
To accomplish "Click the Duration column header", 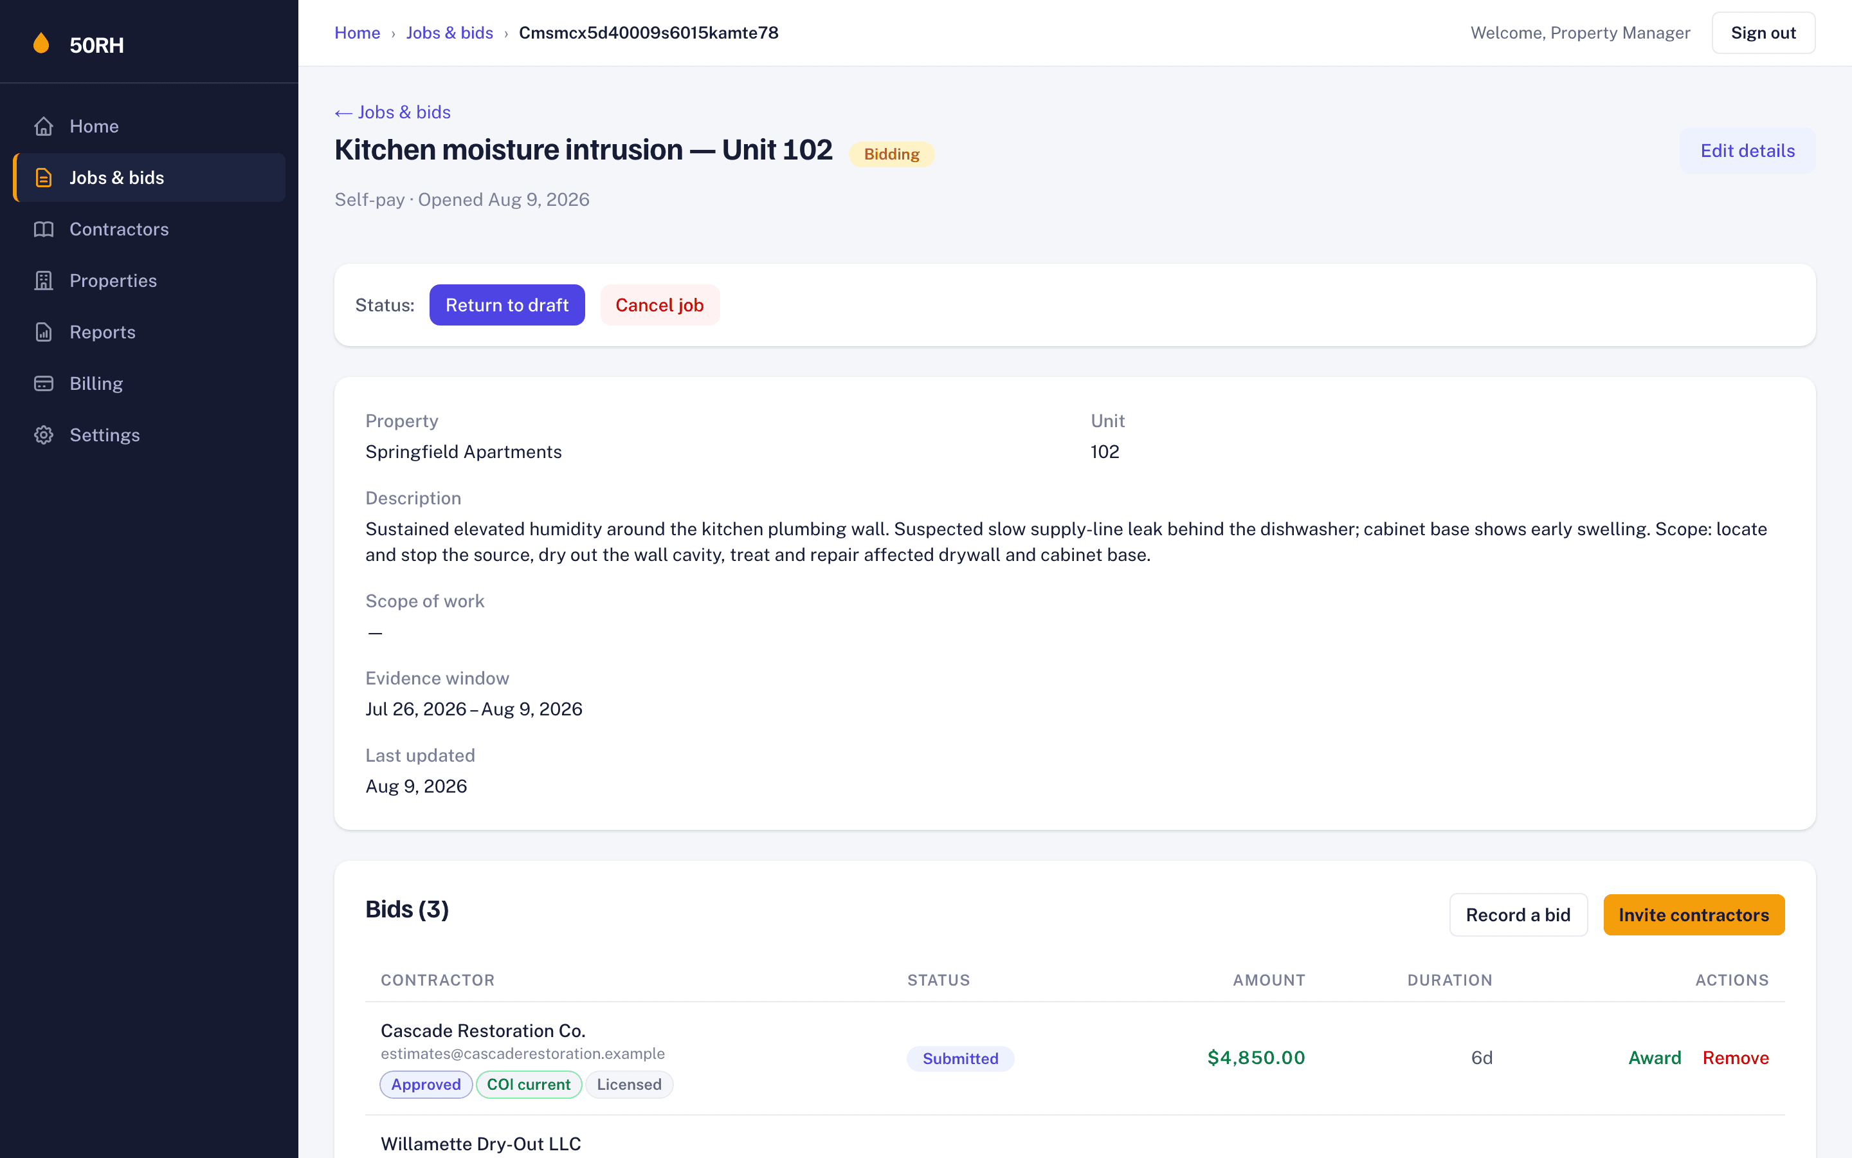I will (1449, 980).
